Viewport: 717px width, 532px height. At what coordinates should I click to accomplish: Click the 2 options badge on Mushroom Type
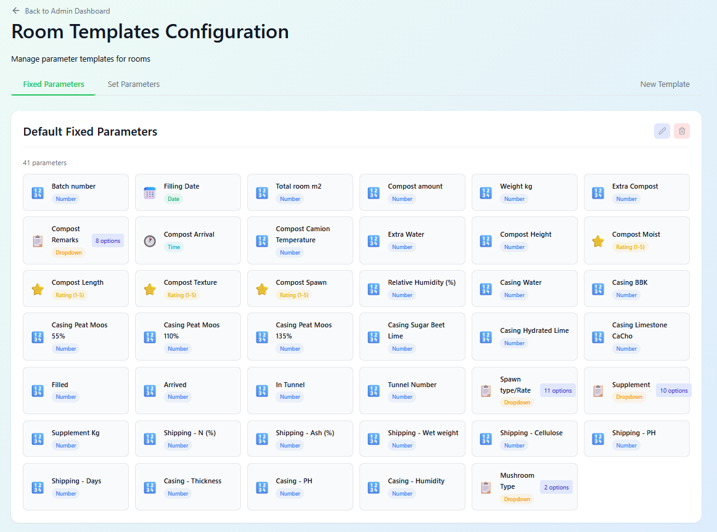[x=557, y=488]
